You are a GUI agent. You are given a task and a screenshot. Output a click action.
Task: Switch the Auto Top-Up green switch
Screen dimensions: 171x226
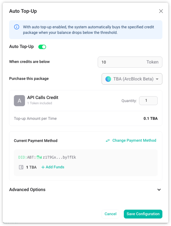coord(42,47)
